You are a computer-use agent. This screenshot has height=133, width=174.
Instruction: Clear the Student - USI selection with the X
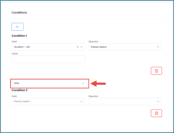[77, 47]
